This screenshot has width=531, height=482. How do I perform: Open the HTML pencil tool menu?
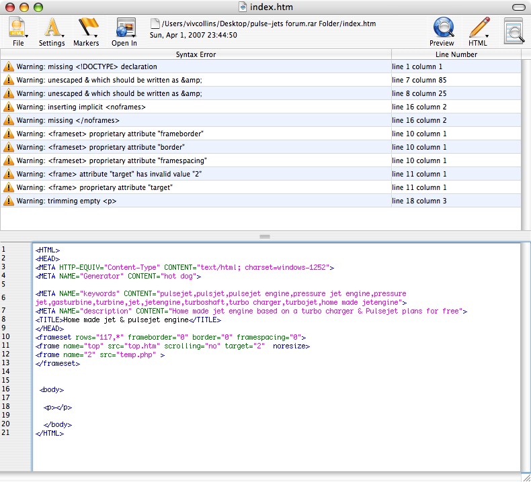point(478,31)
